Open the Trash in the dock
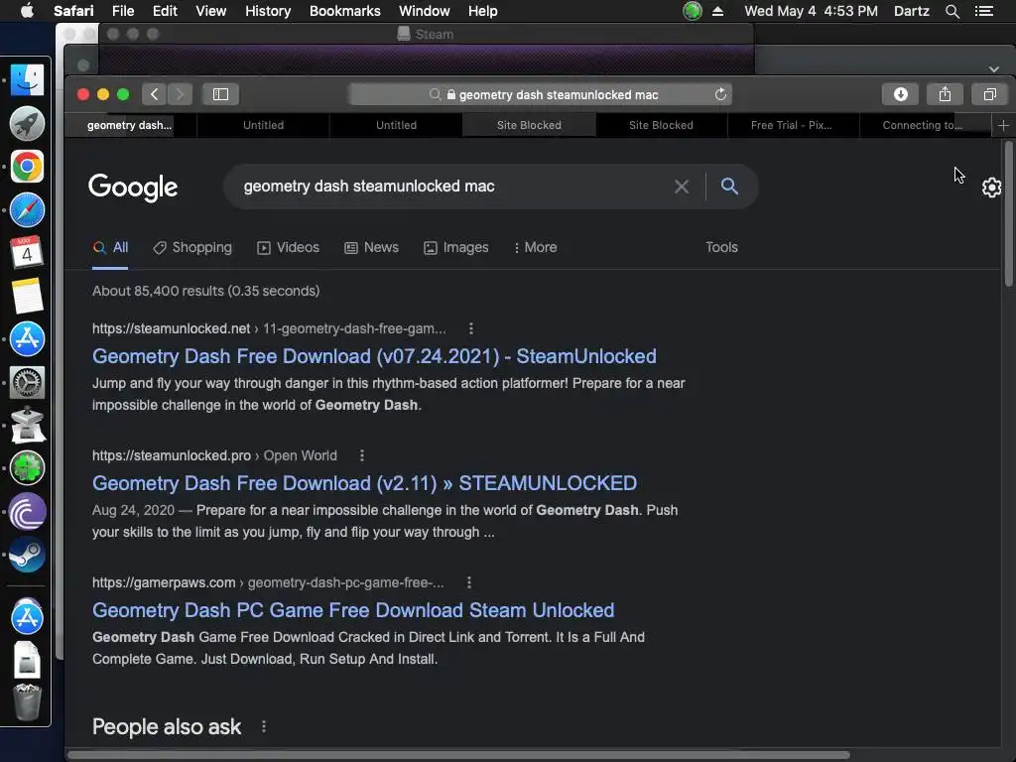The image size is (1016, 762). tap(27, 701)
